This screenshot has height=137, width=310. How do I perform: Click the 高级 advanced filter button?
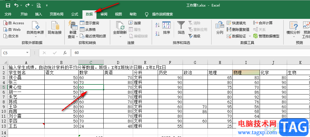pyautogui.click(x=194, y=36)
